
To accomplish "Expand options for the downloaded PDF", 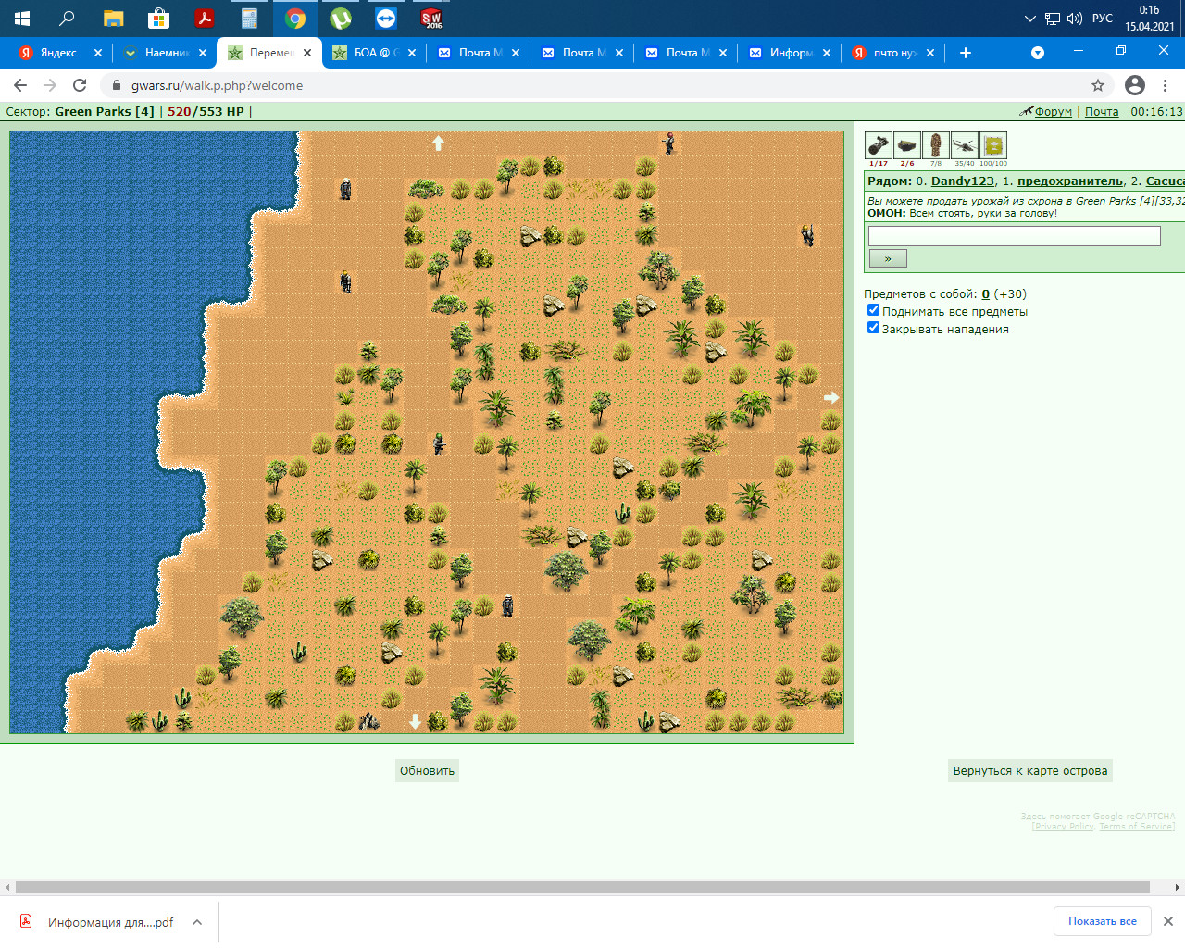I will click(x=197, y=922).
